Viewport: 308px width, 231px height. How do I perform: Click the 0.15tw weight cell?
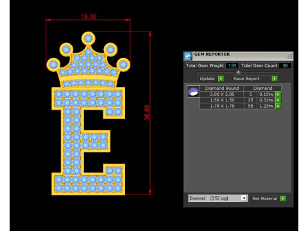click(266, 94)
